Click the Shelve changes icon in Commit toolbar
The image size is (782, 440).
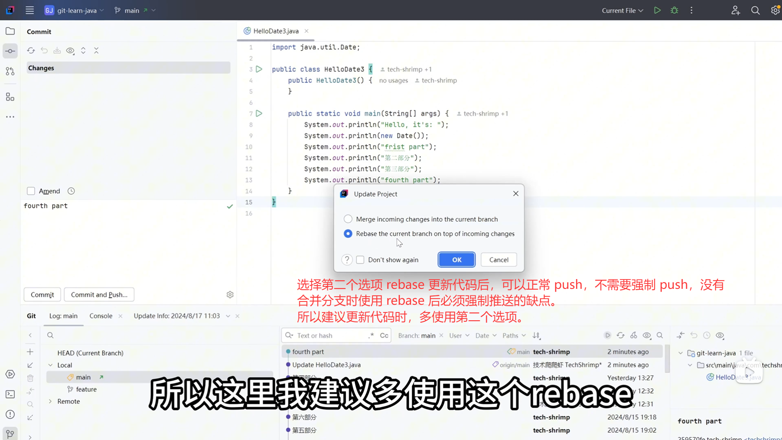tap(57, 51)
